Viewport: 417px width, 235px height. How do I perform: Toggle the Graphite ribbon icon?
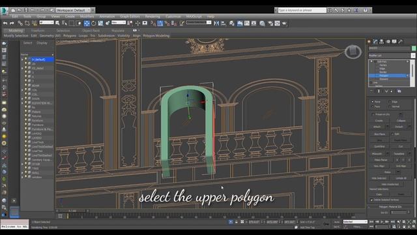pos(240,23)
